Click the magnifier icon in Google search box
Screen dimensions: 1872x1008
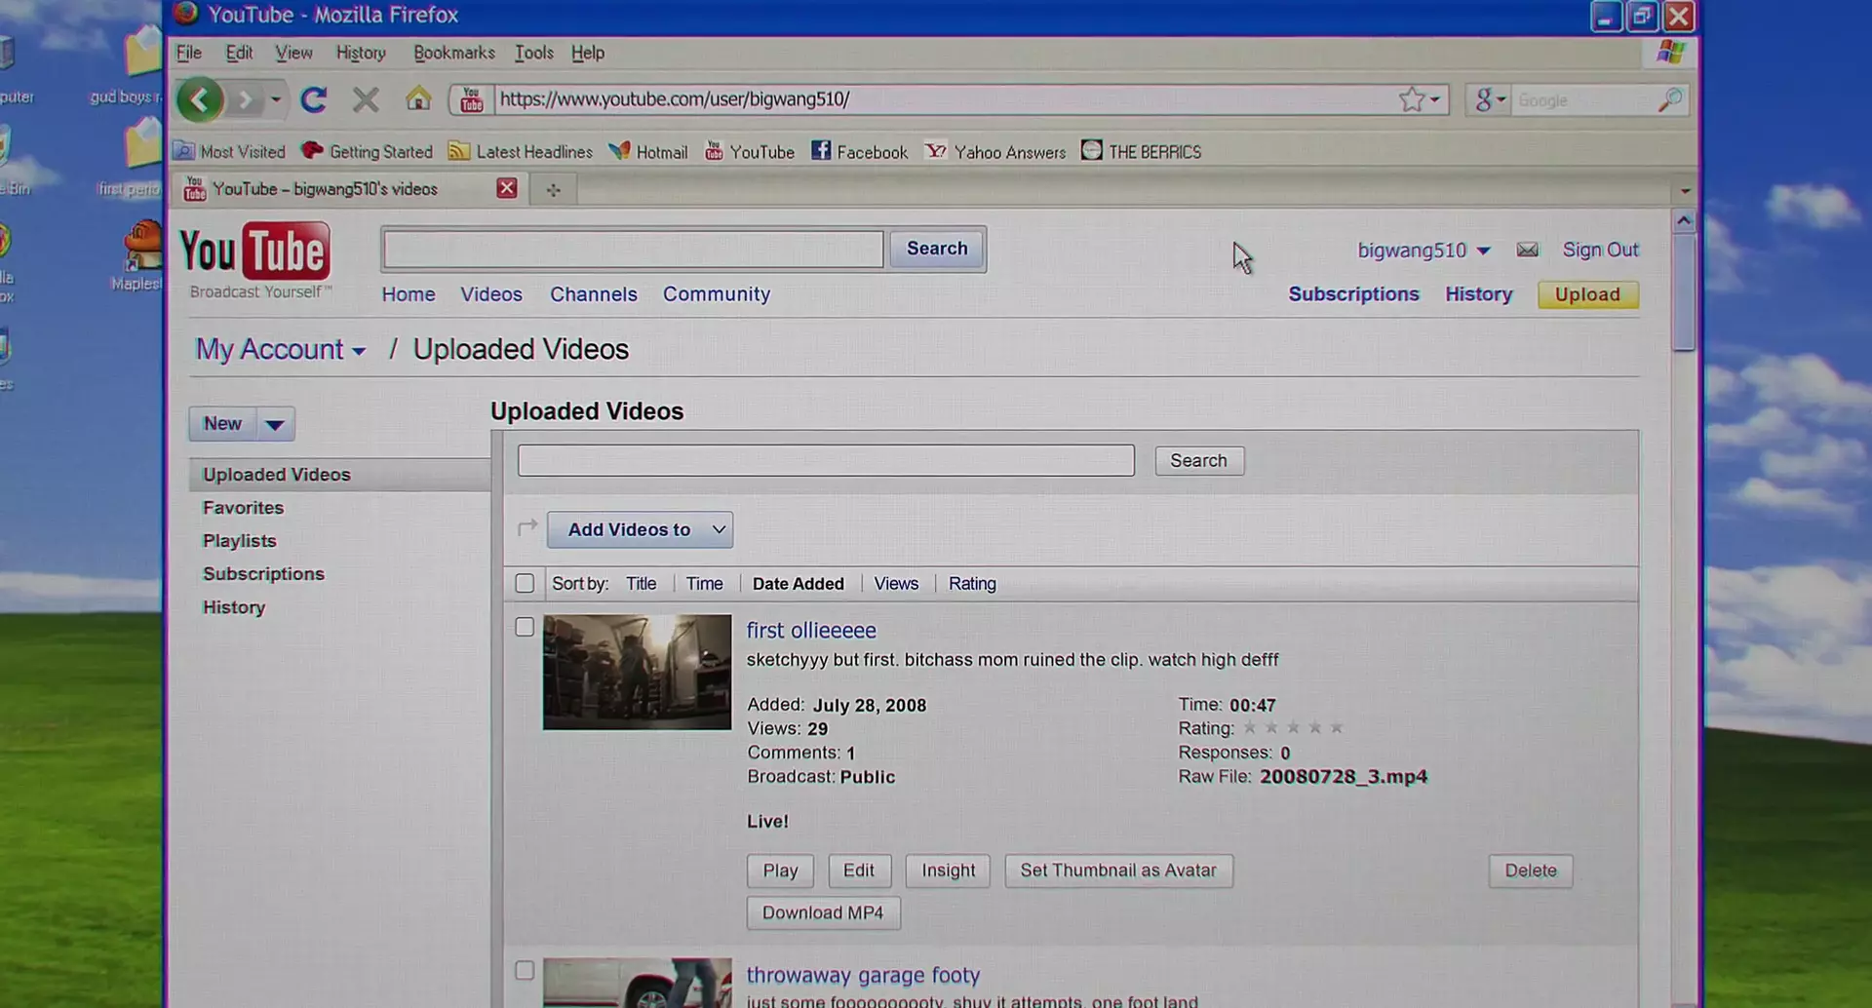(1670, 99)
